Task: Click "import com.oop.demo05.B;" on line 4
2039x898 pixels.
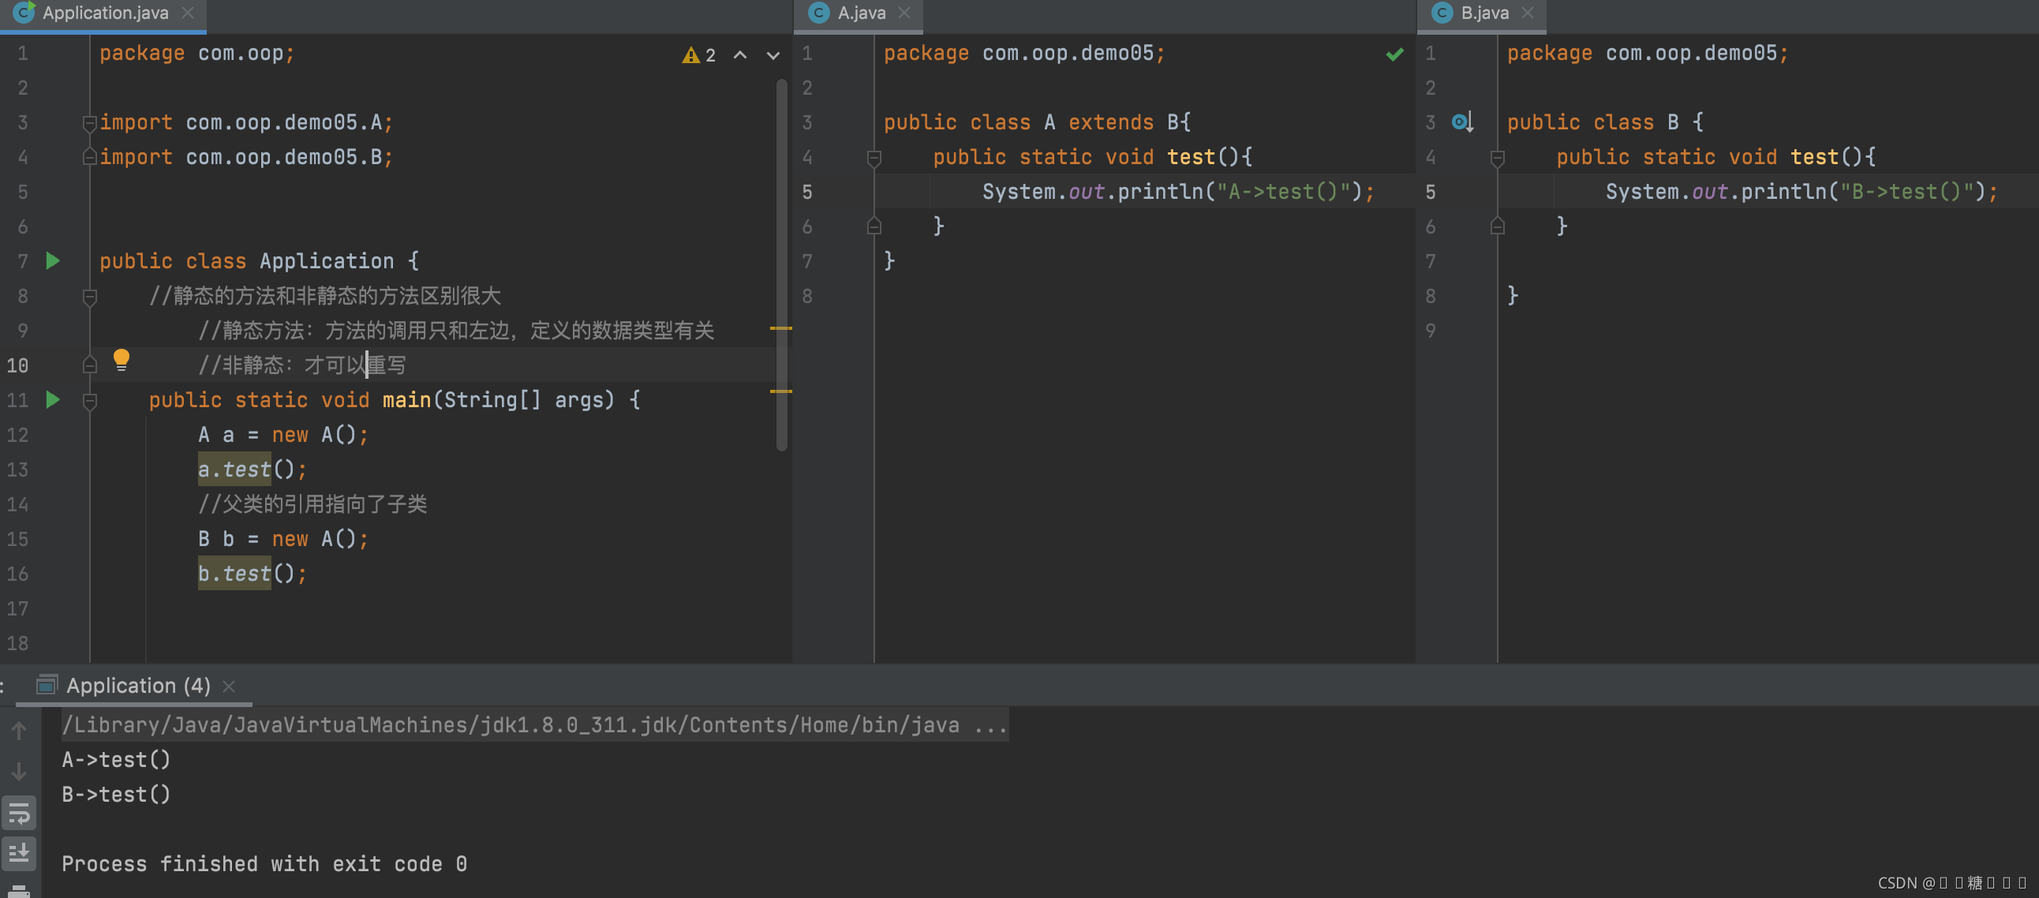Action: [x=246, y=157]
